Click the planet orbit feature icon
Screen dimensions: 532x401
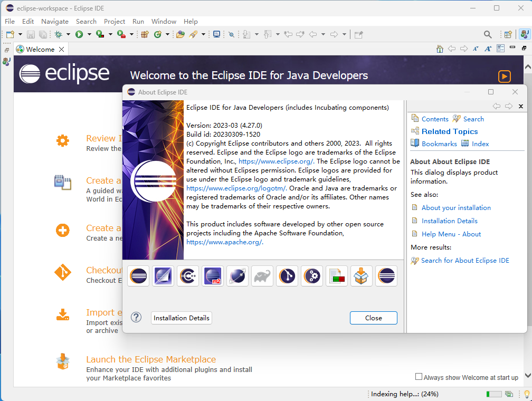pos(237,276)
